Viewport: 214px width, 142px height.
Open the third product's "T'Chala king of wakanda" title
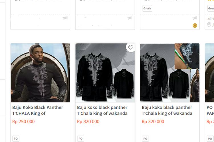pos(167,113)
